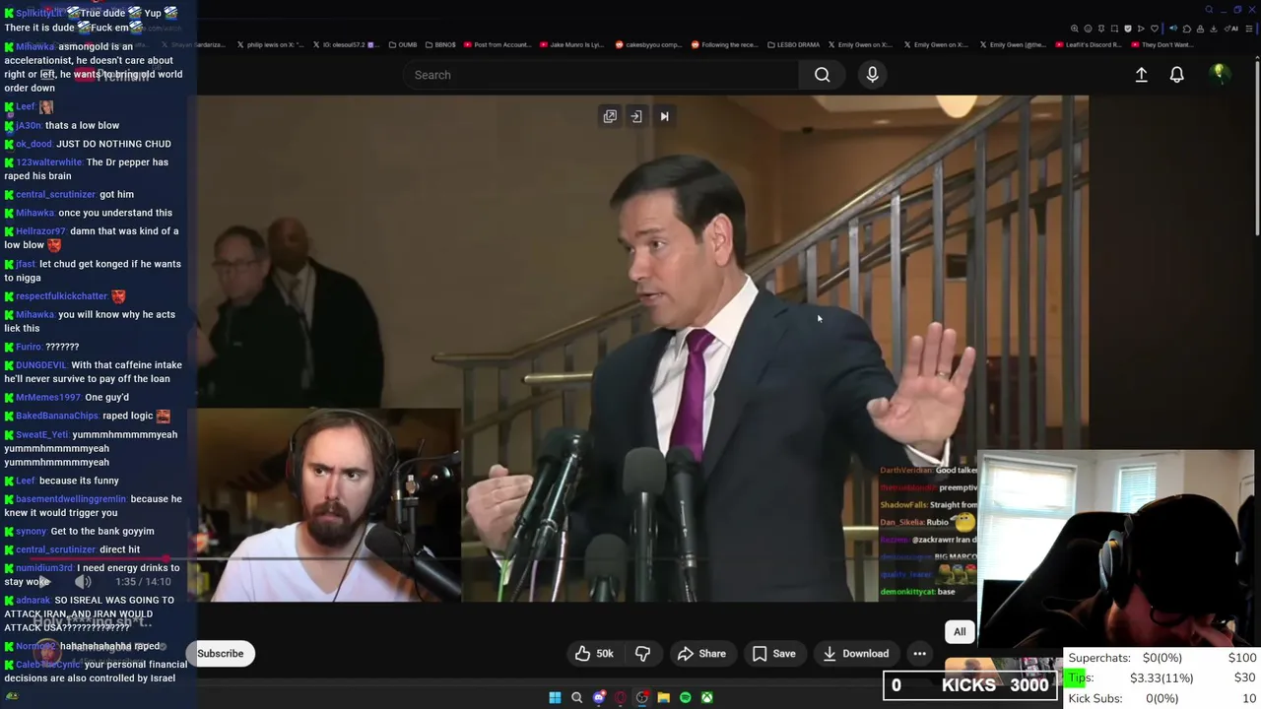Open the three-dot more actions menu
This screenshot has height=709, width=1261.
[919, 653]
